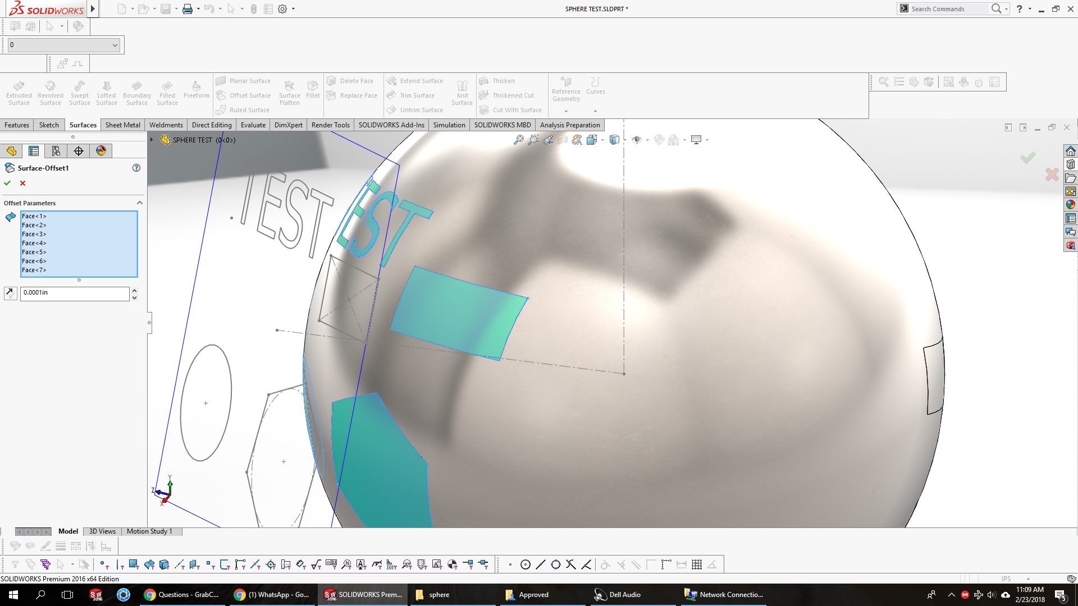
Task: Accept Surface-Offset1 with green checkmark
Action: tap(7, 183)
